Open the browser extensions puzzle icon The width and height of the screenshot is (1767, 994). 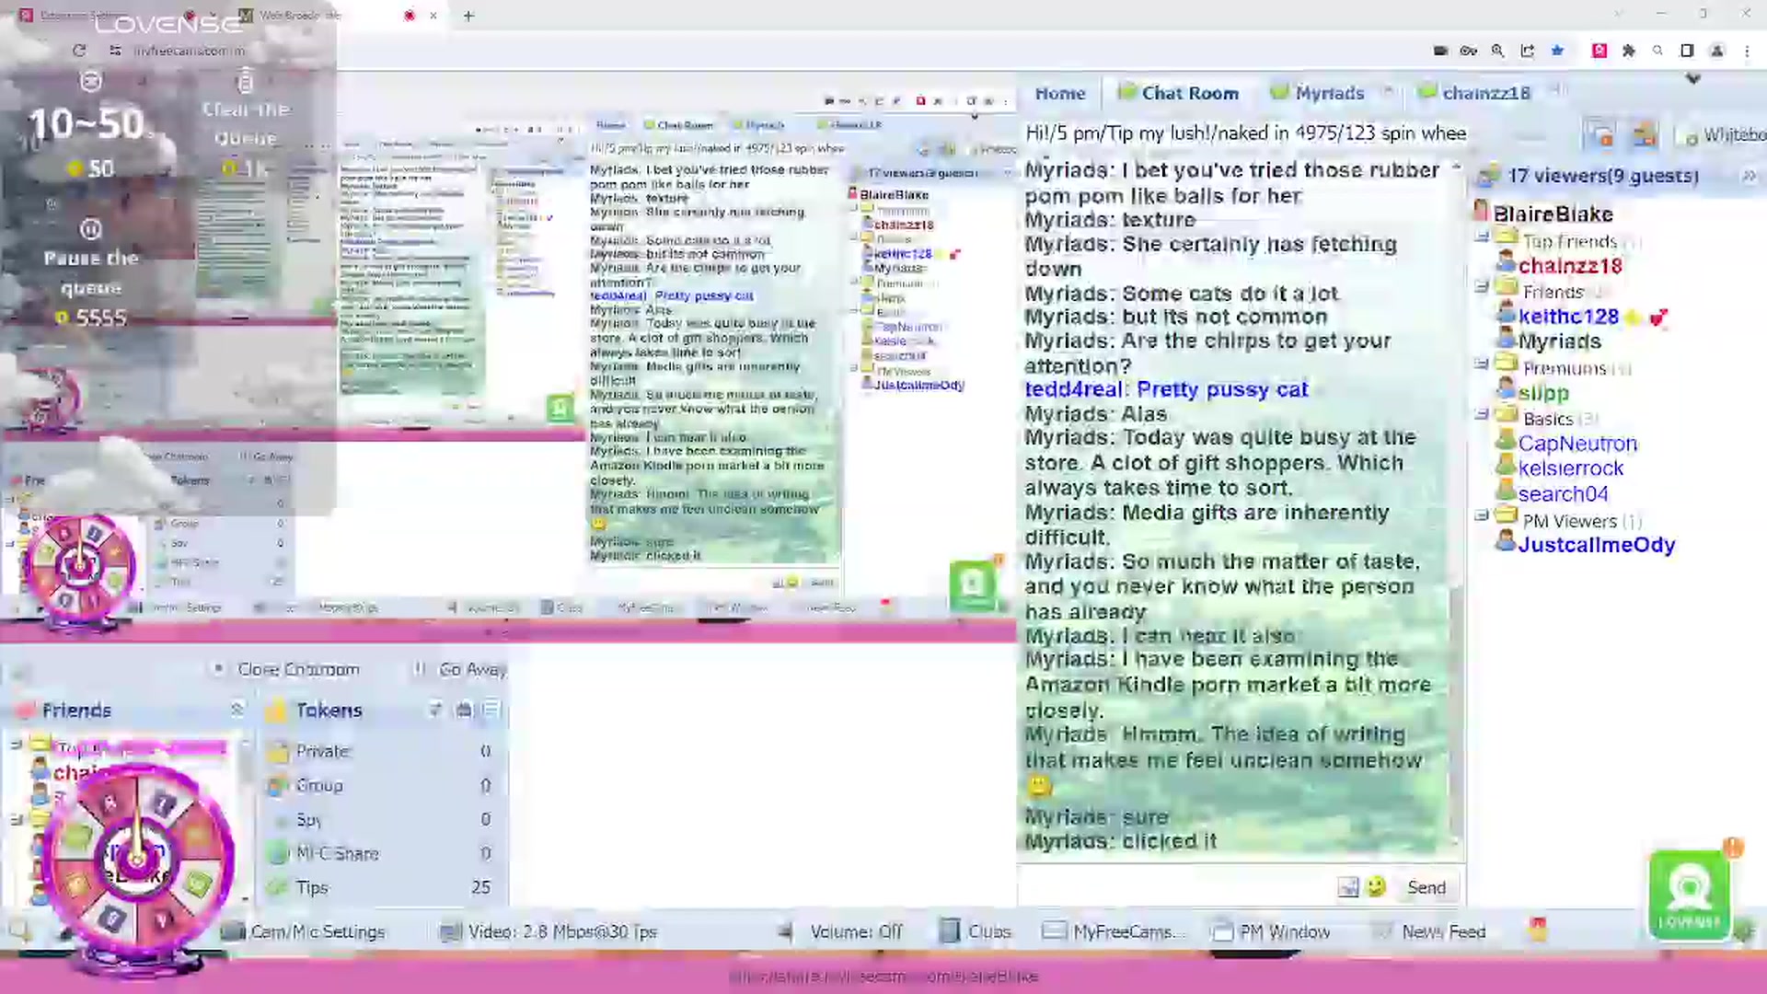click(1629, 51)
